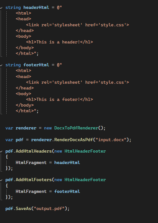Click HtmlHeaderFooter on the AddHtmlFooters line
This screenshot has width=158, height=223.
click(85, 180)
